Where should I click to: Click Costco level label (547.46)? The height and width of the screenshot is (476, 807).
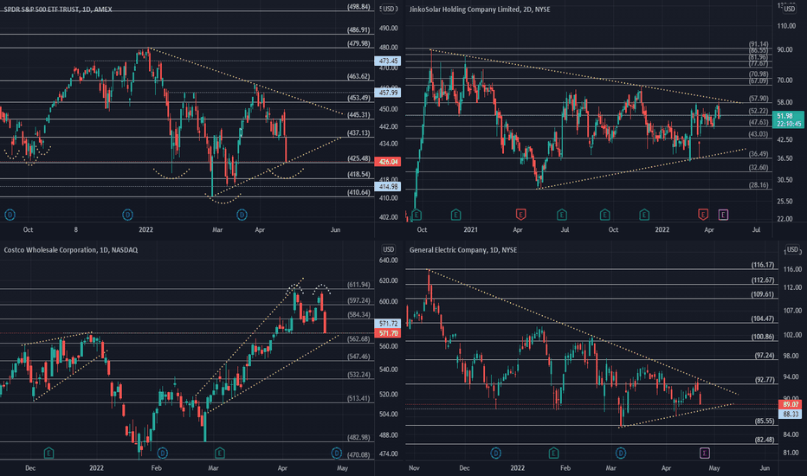coord(358,357)
